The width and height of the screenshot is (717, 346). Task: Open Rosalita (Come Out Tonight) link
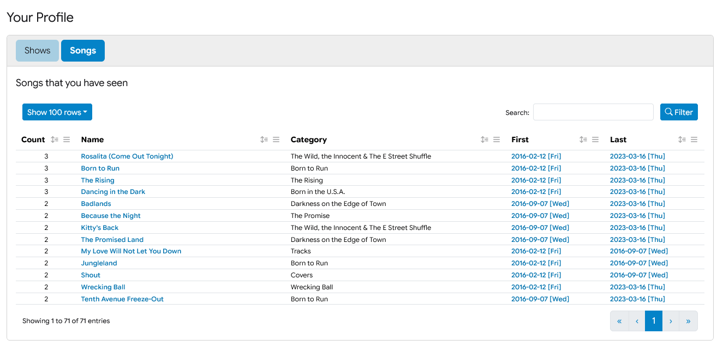pos(127,156)
